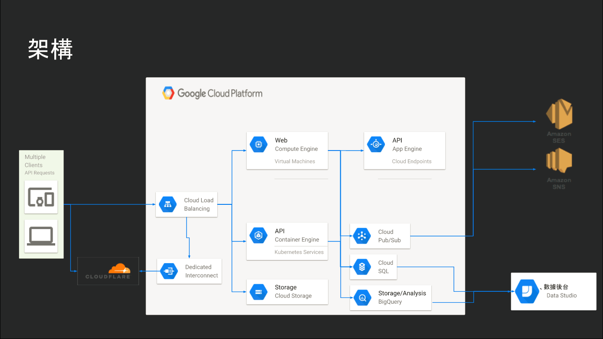Click the Multiple Clients label
Screen dimensions: 603x339
point(35,161)
